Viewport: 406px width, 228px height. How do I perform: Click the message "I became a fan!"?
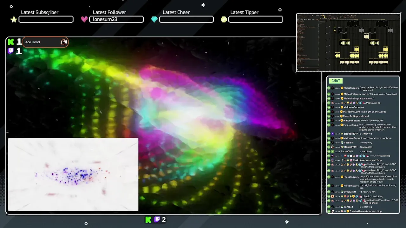[368, 192]
